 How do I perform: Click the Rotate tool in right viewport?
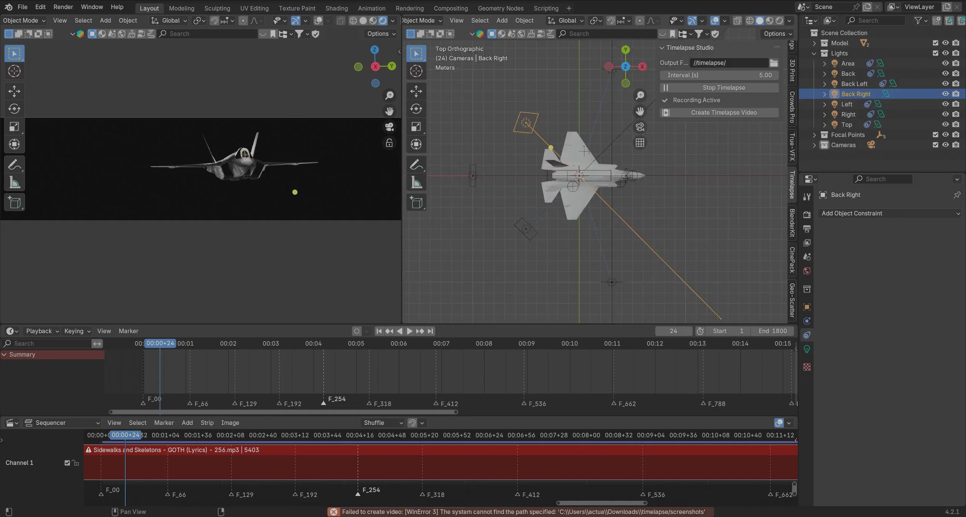point(416,109)
